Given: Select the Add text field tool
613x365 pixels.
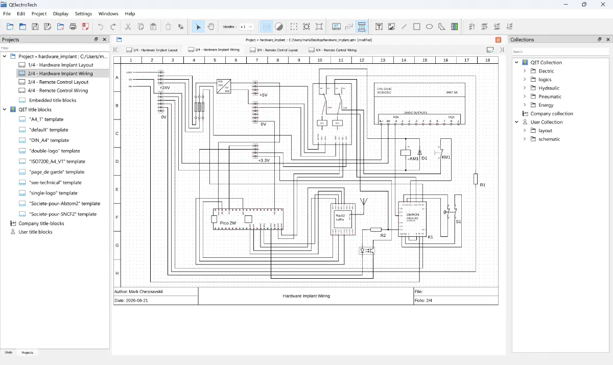Looking at the screenshot, I should [x=379, y=27].
